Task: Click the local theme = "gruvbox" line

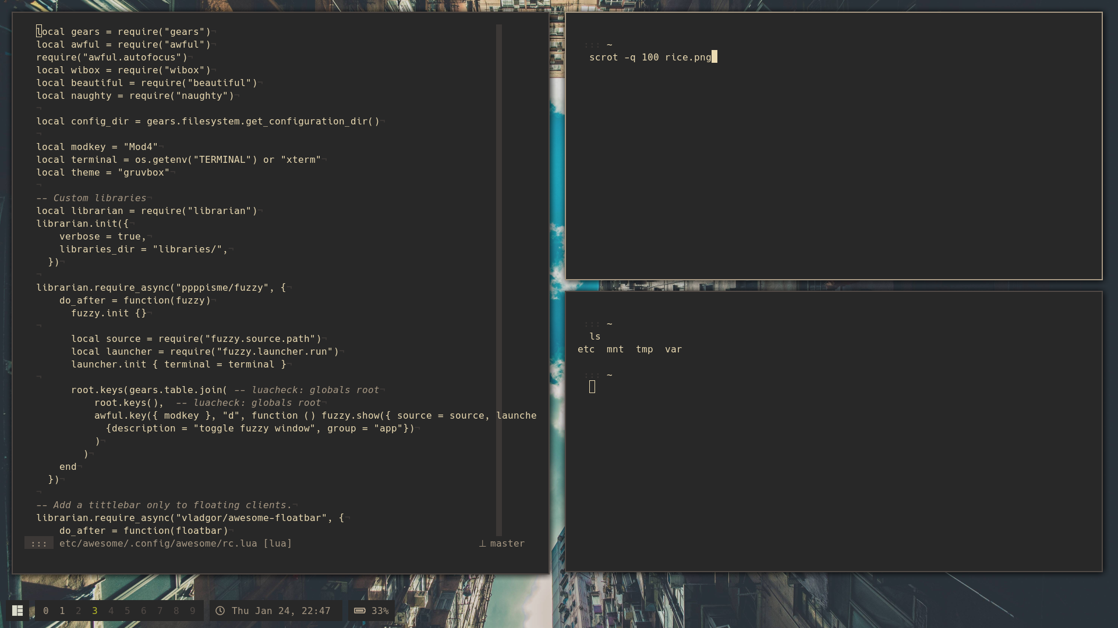Action: (x=103, y=172)
